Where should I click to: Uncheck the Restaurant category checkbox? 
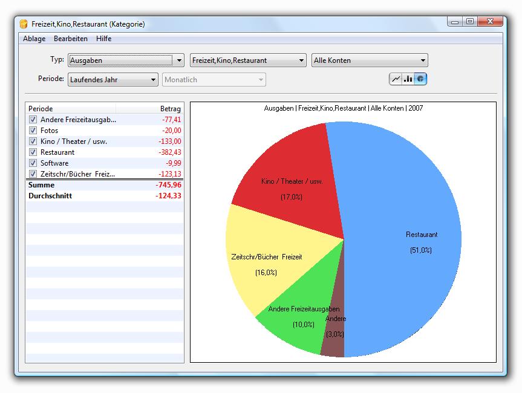33,152
